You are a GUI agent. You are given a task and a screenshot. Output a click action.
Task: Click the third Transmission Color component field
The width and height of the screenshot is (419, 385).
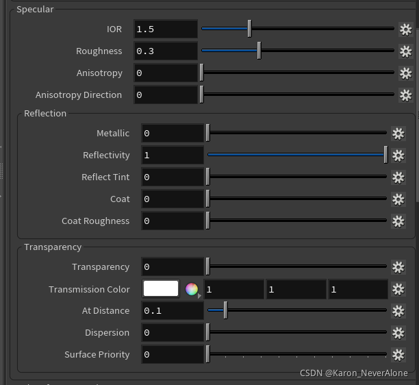358,289
